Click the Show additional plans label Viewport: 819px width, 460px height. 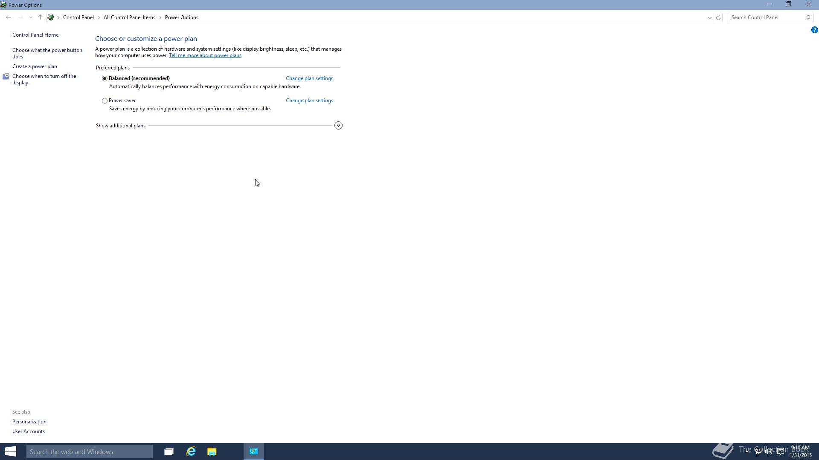tap(121, 126)
